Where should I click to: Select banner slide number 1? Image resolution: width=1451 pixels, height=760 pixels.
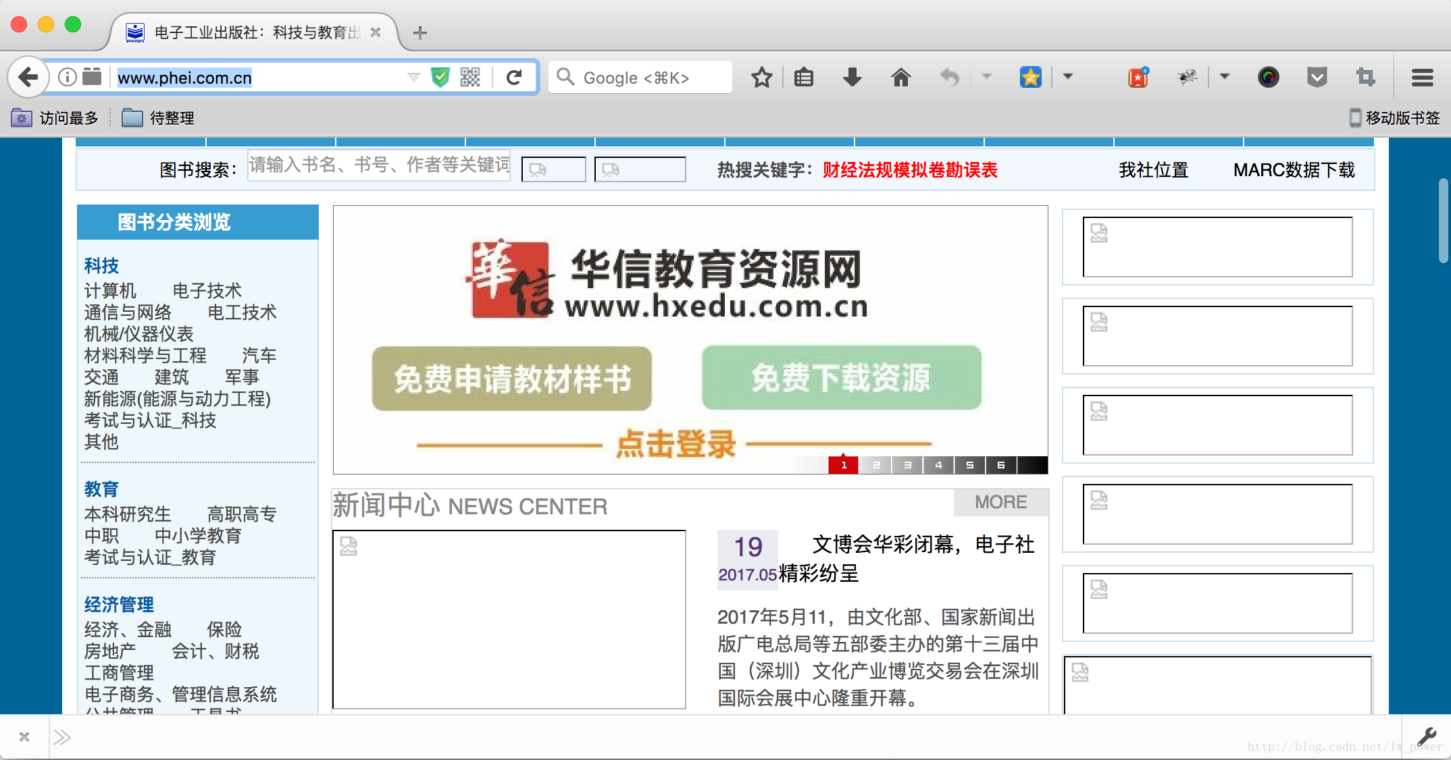point(843,465)
